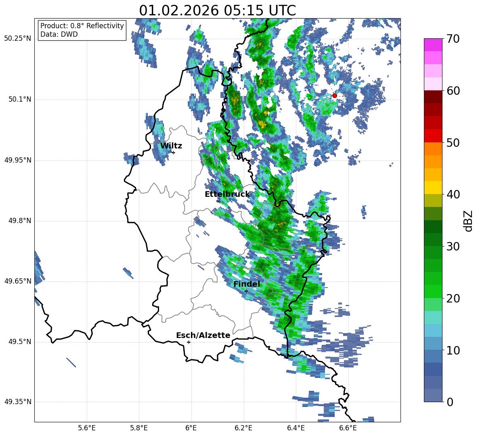Screen dimensions: 478x436
Task: Click the 6.2°E longitude label
Action: click(243, 428)
